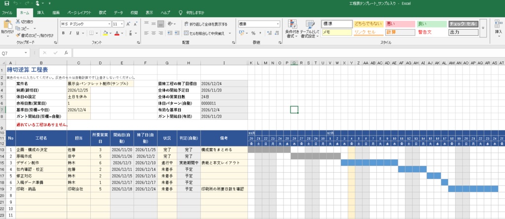Toggle align text right
This screenshot has height=219, width=505.
point(161,33)
